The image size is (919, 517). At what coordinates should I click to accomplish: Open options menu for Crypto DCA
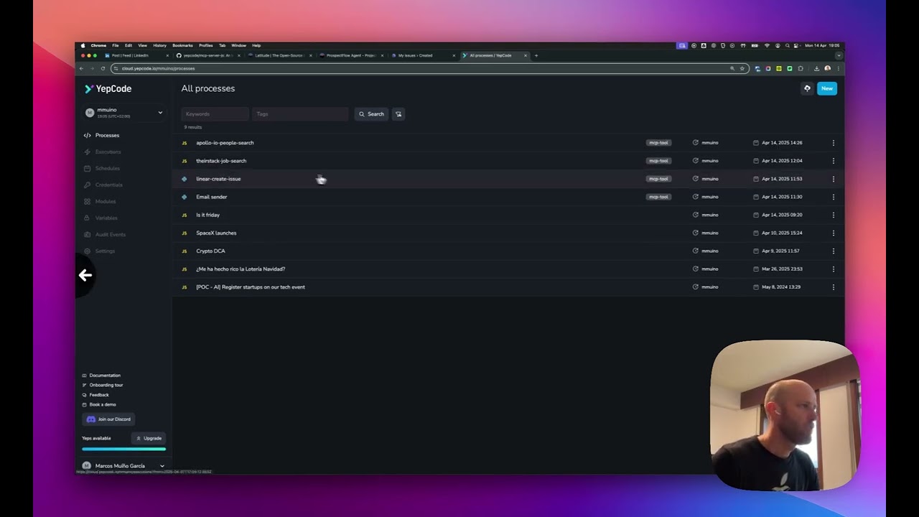click(834, 251)
